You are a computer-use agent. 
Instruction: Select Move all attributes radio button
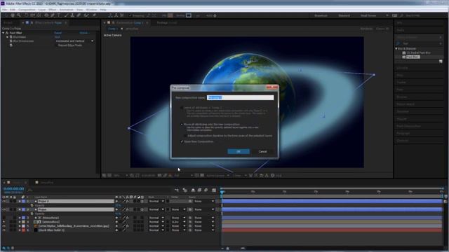tap(182, 125)
